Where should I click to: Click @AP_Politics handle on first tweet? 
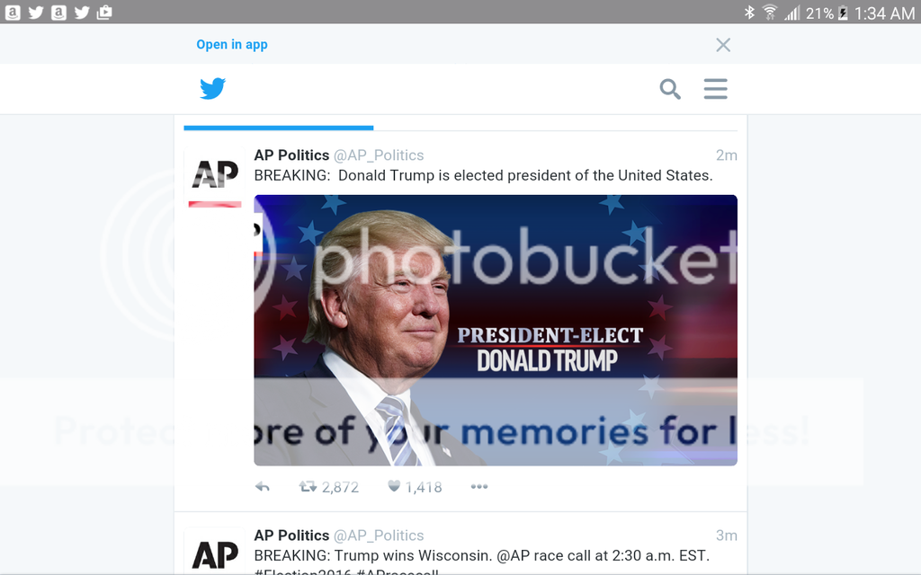tap(379, 155)
